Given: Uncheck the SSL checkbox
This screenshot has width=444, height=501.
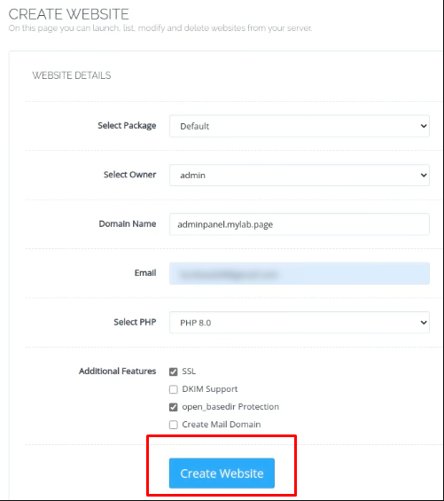Looking at the screenshot, I should click(174, 372).
